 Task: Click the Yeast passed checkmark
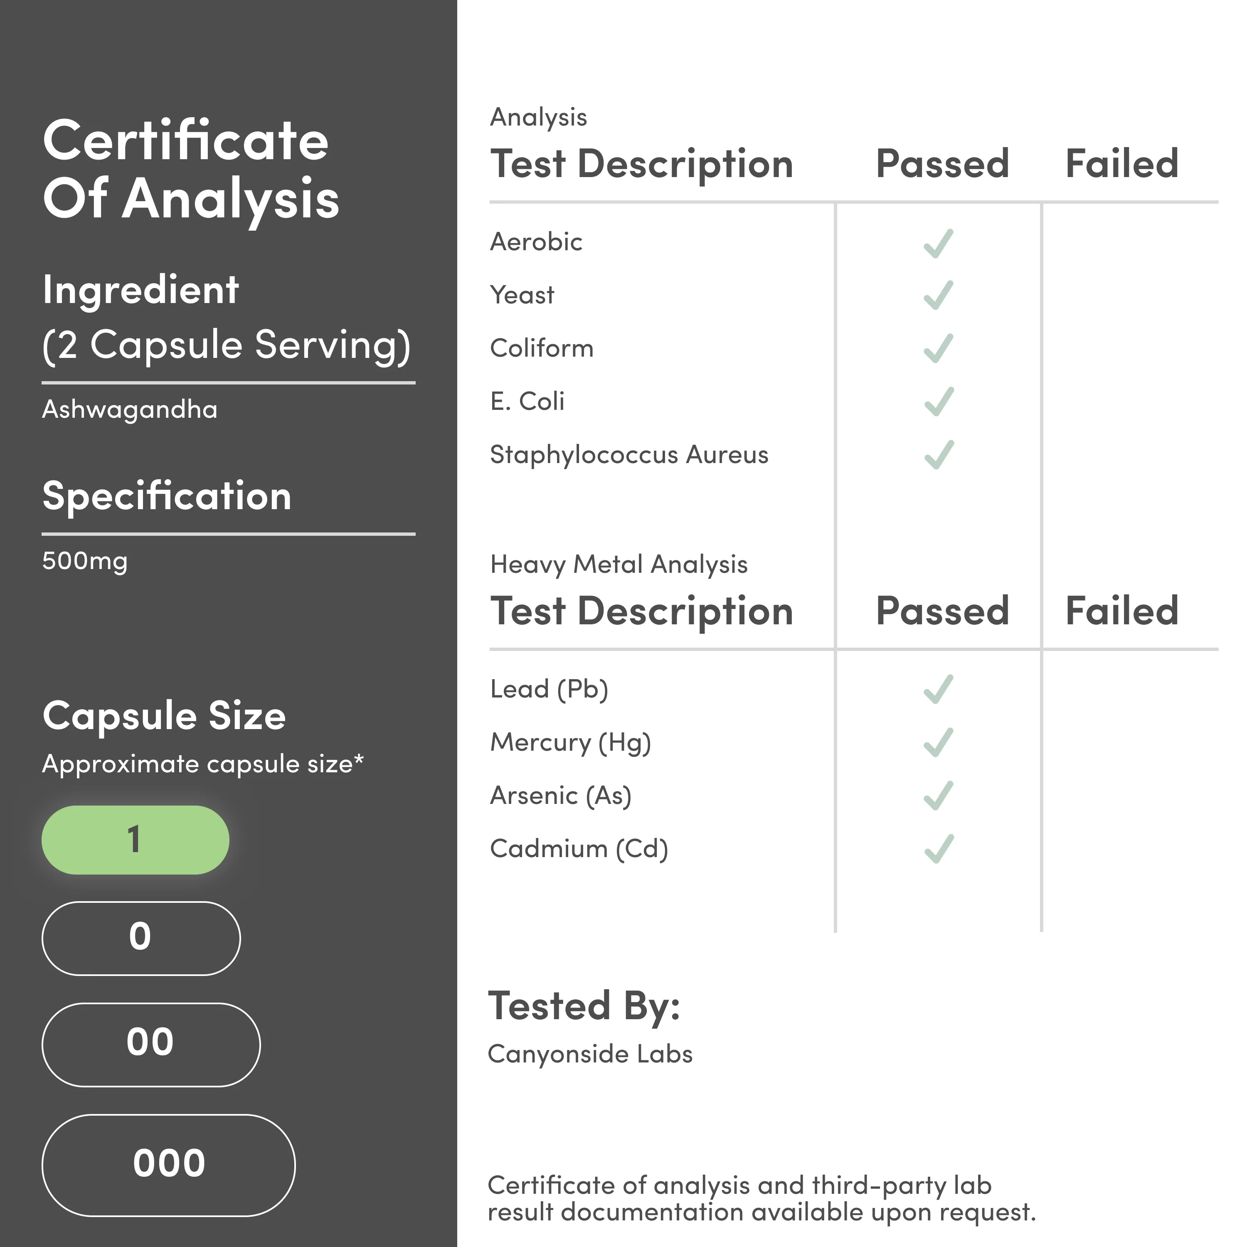tap(938, 295)
